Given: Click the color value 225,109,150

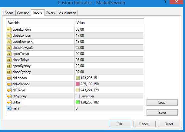Looking at the screenshot, I should point(90,84).
